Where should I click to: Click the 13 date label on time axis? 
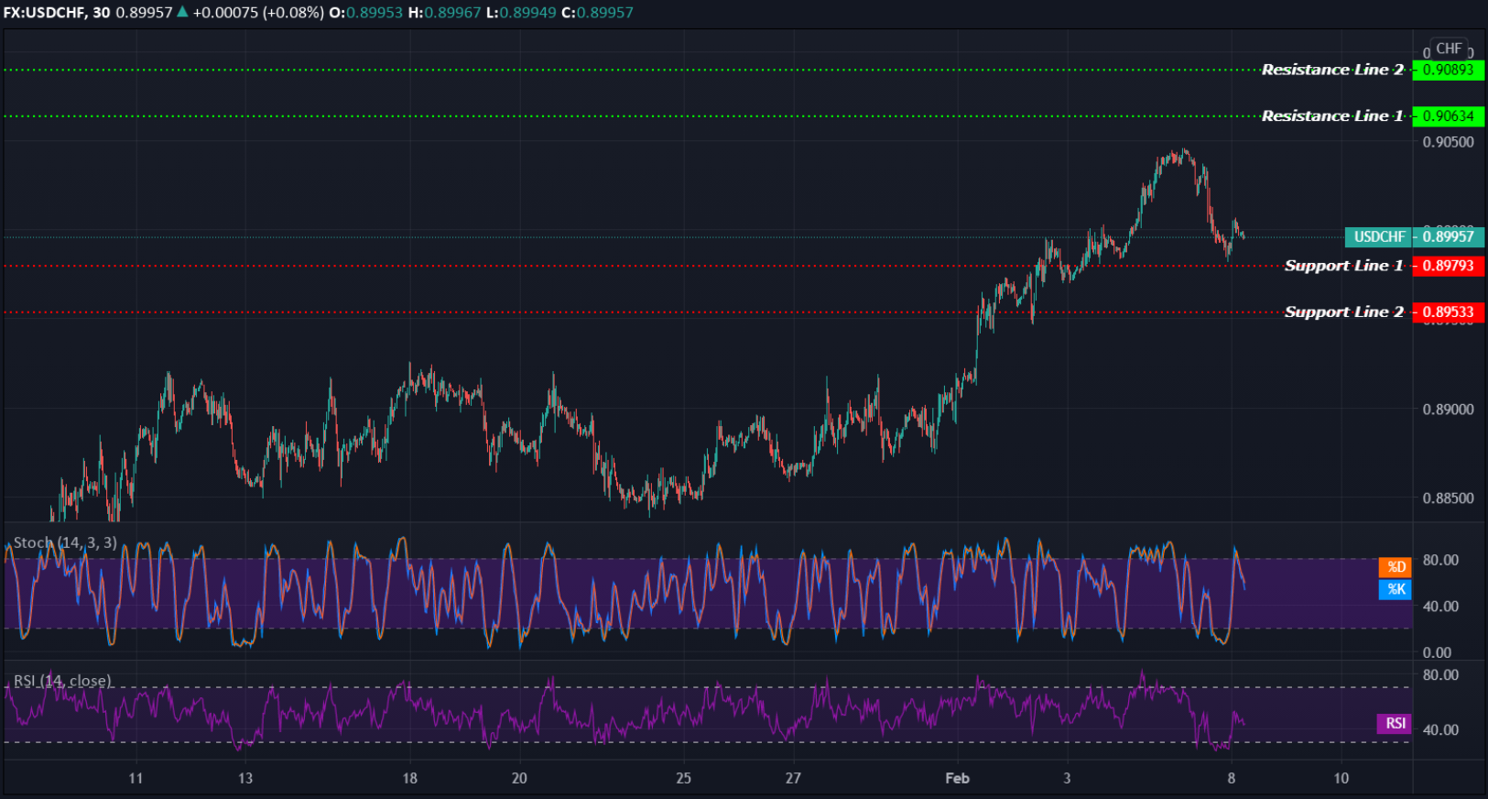[245, 778]
